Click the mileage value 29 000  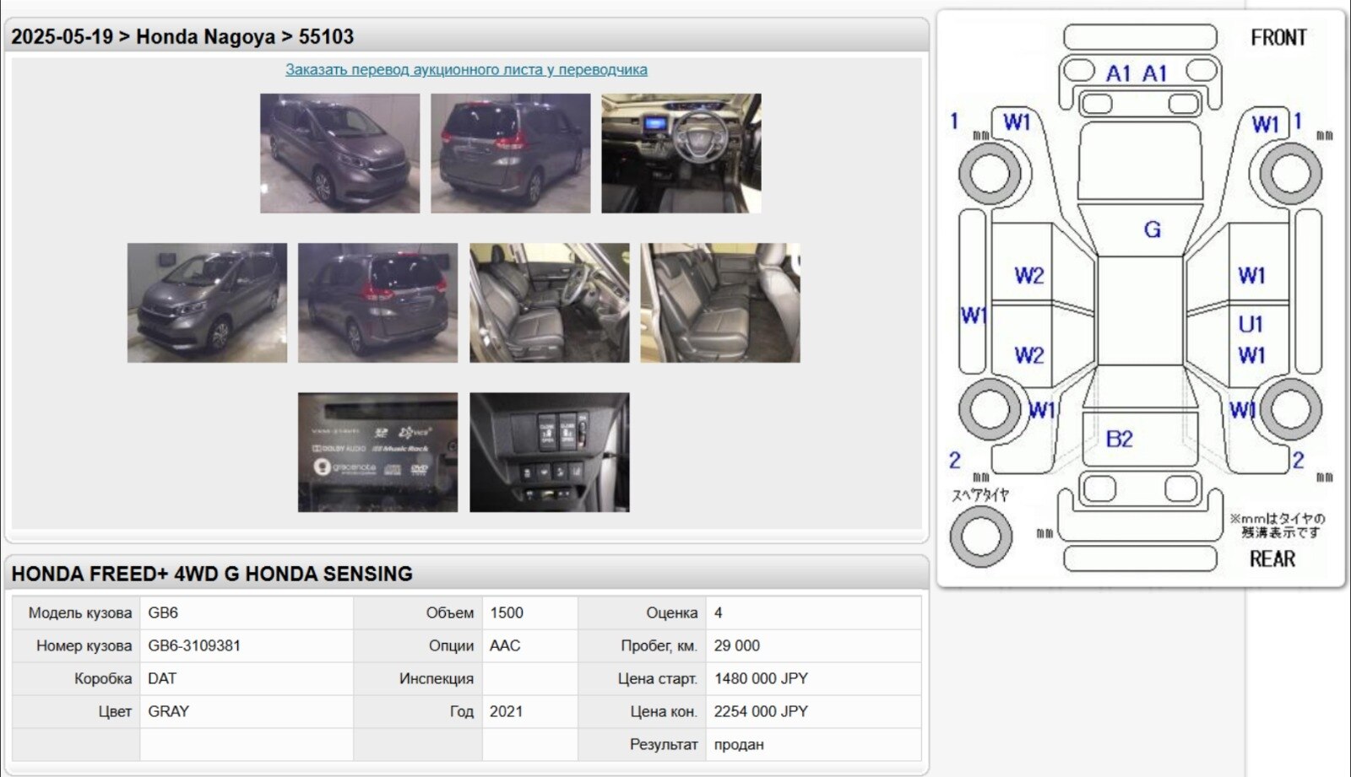click(736, 646)
